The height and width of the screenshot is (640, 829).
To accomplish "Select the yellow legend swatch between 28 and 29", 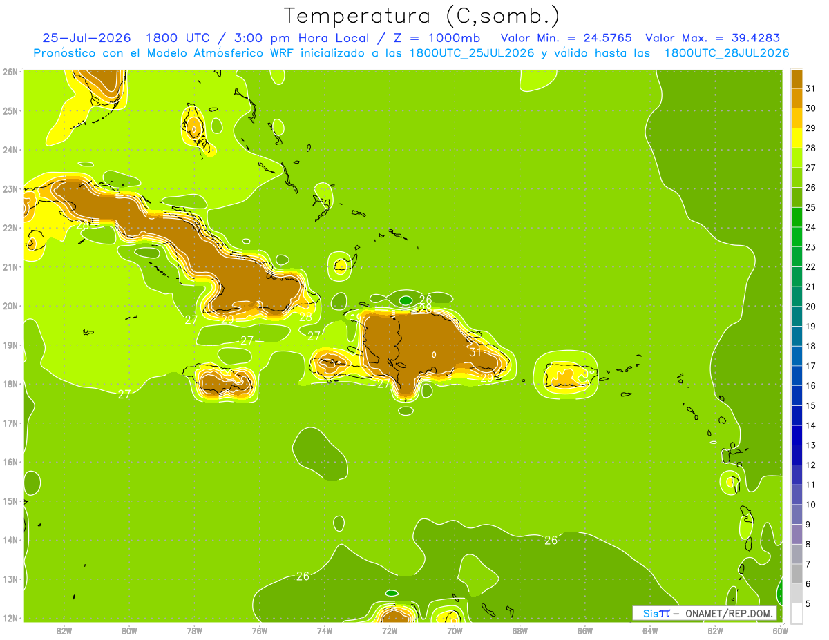I will coord(797,138).
